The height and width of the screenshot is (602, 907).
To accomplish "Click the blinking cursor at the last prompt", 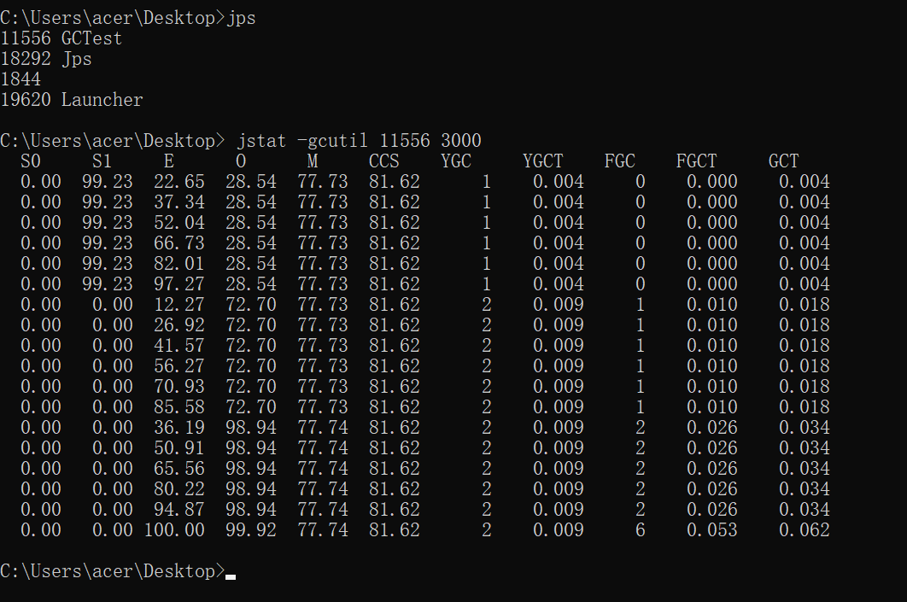I will point(231,577).
